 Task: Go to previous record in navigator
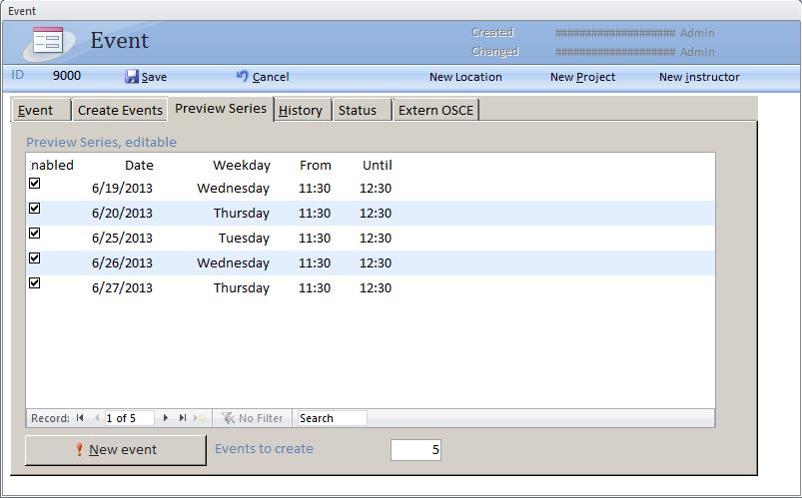(96, 418)
